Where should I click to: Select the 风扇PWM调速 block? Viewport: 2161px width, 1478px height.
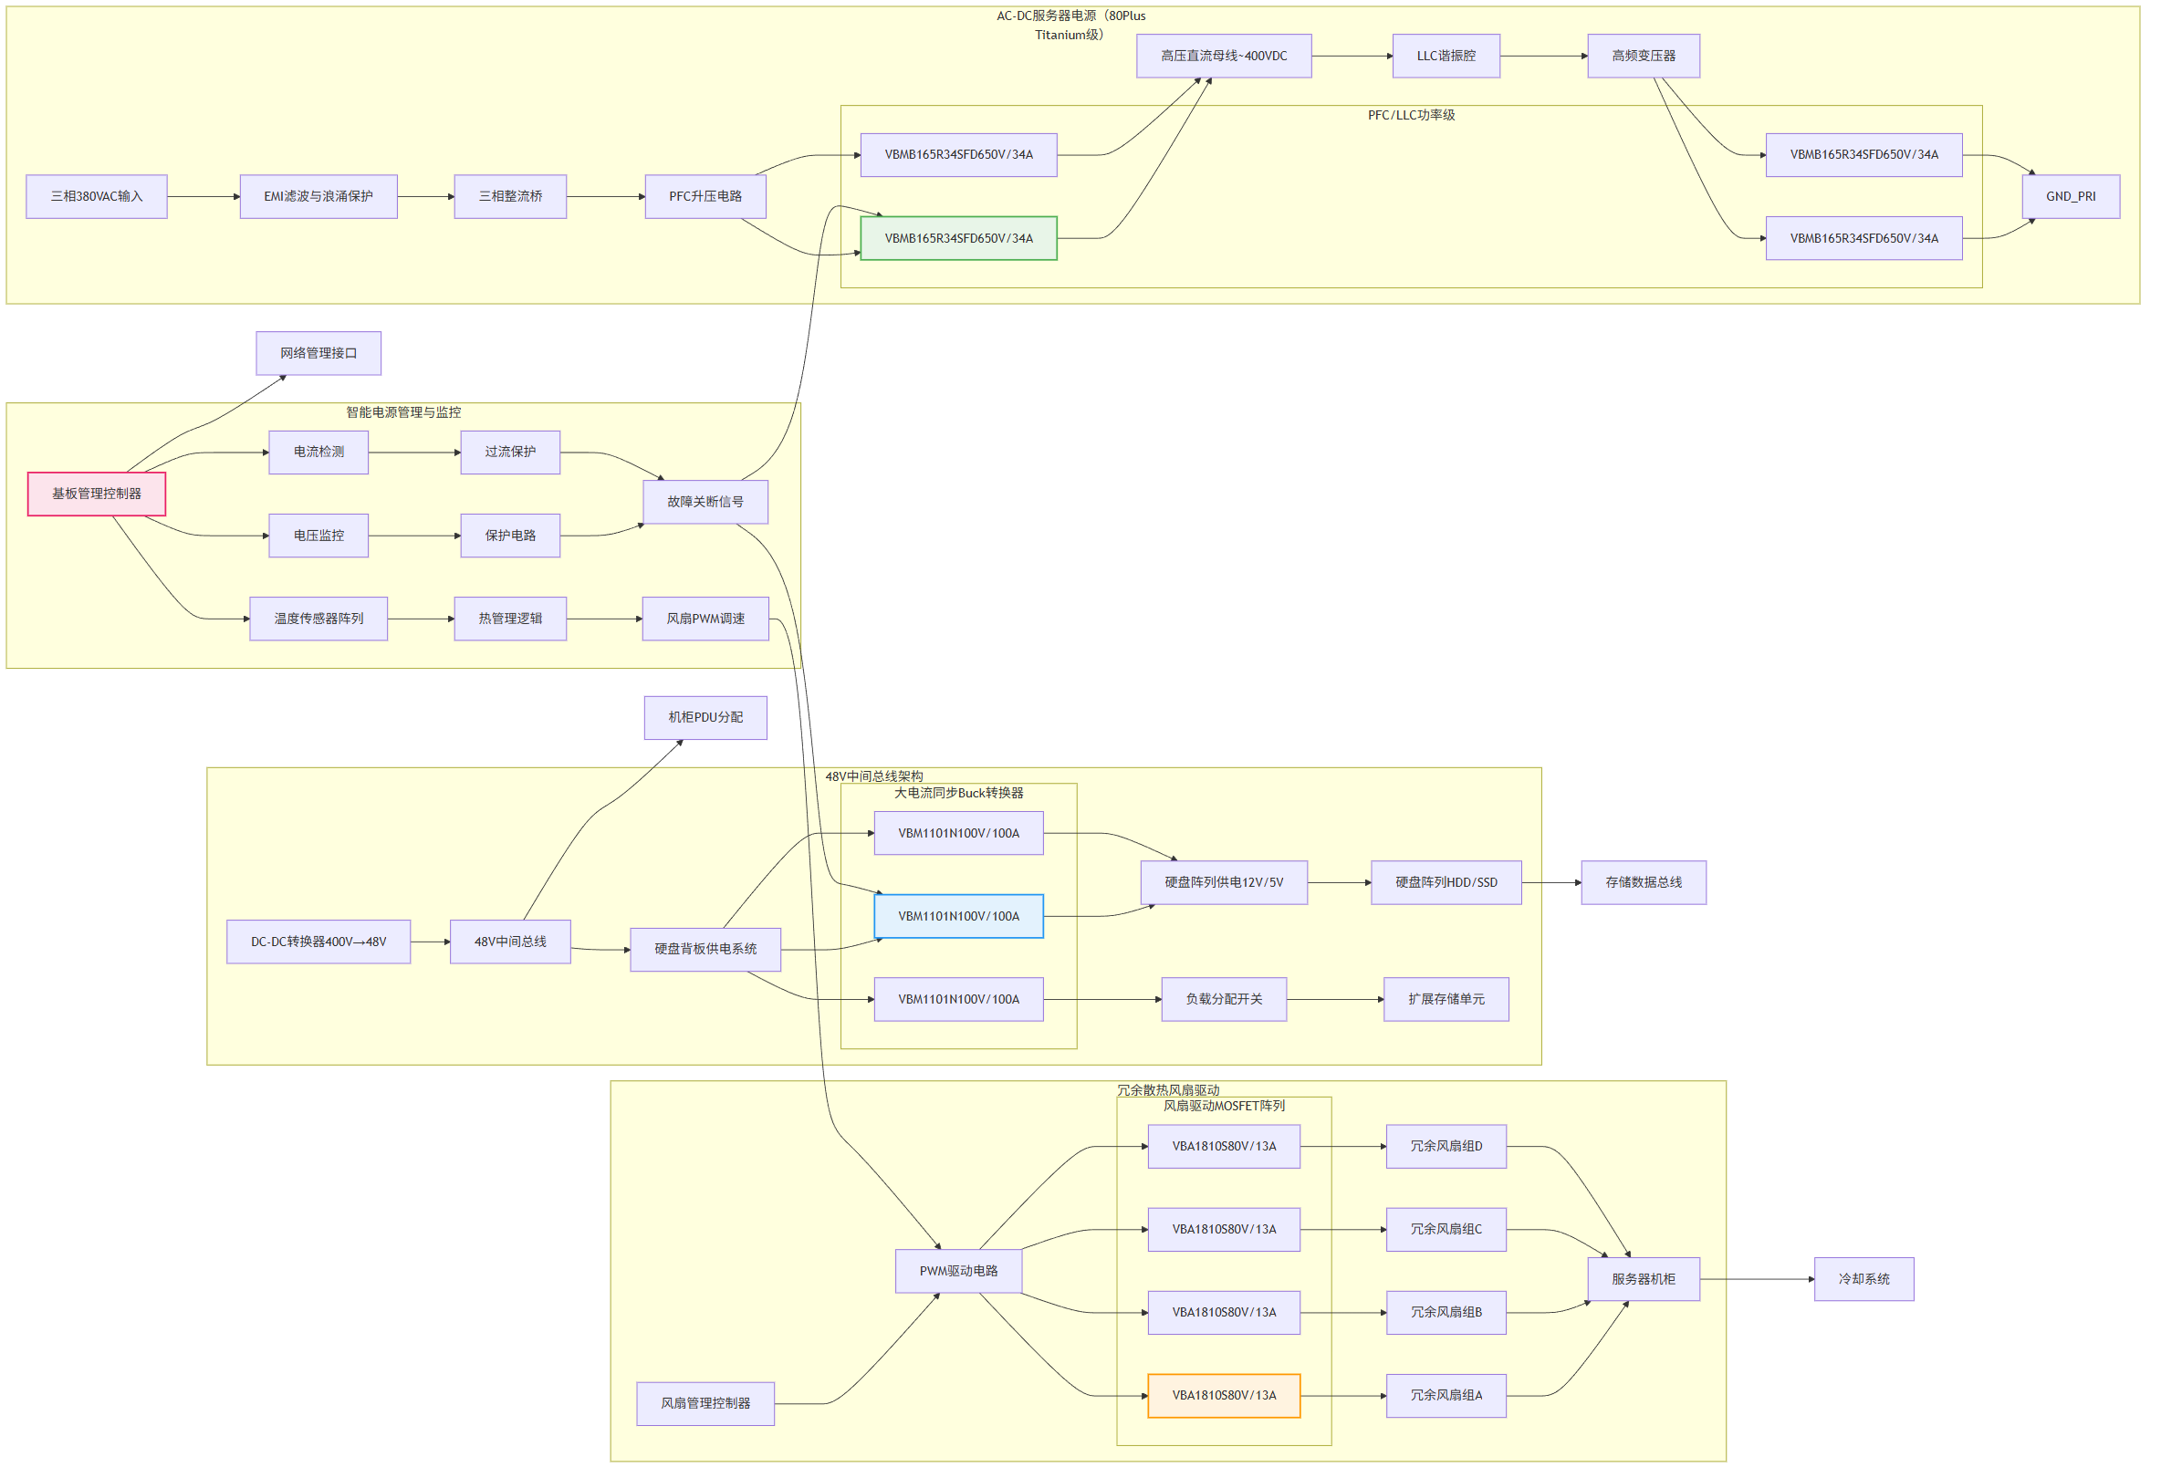[x=707, y=621]
